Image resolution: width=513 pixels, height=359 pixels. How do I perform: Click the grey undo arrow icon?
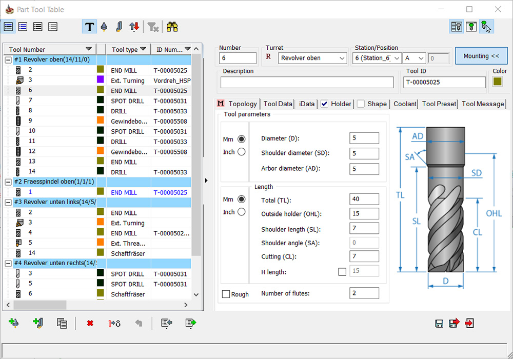pyautogui.click(x=139, y=324)
